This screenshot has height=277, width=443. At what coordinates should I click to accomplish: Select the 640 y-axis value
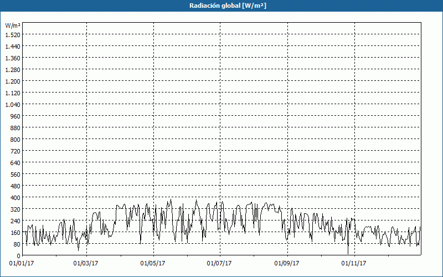pyautogui.click(x=16, y=162)
